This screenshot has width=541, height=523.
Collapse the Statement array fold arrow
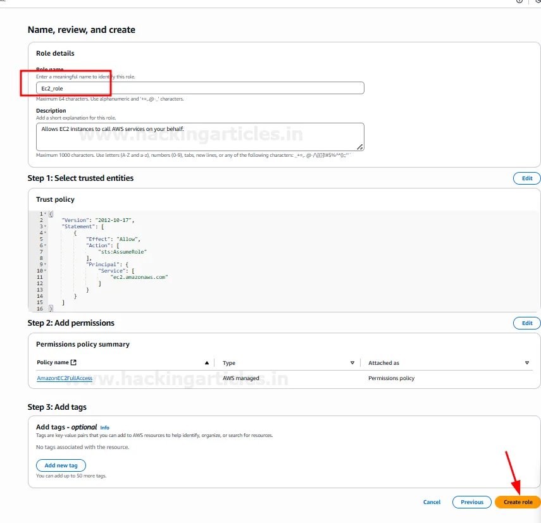coord(45,226)
